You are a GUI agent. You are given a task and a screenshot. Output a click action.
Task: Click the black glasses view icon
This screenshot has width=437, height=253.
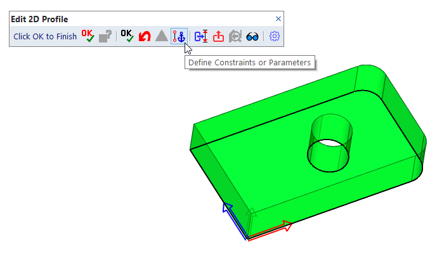click(252, 37)
